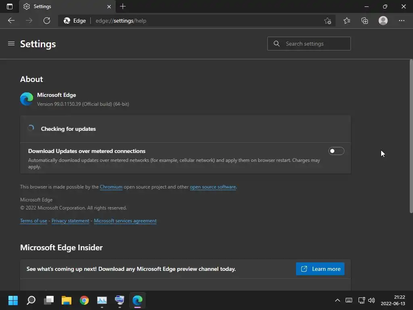Click the forward navigation arrow
This screenshot has height=310, width=413.
29,21
